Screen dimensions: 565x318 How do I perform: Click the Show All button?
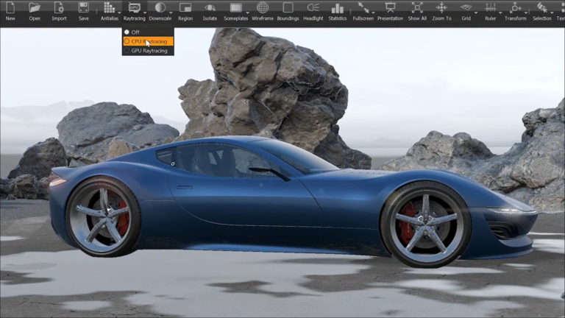pos(417,11)
